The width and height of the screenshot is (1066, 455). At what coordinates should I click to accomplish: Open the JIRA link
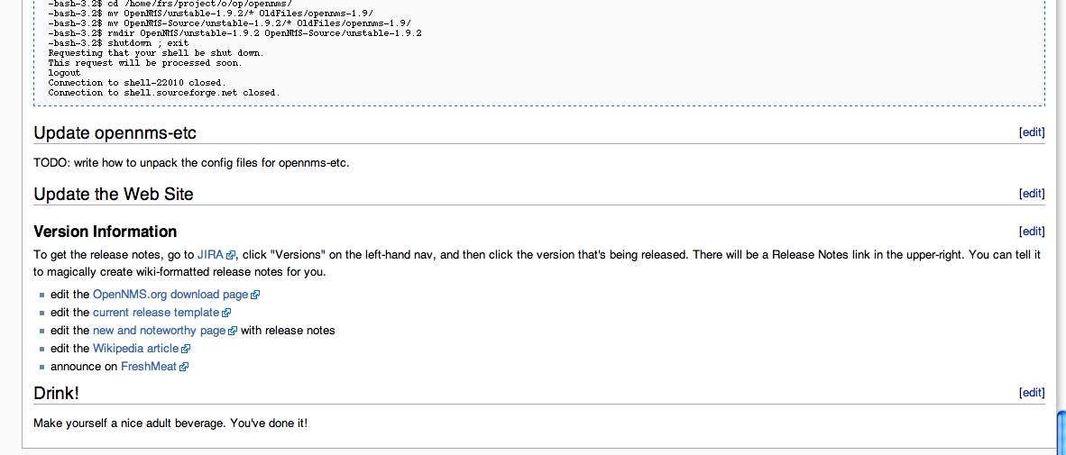click(210, 255)
